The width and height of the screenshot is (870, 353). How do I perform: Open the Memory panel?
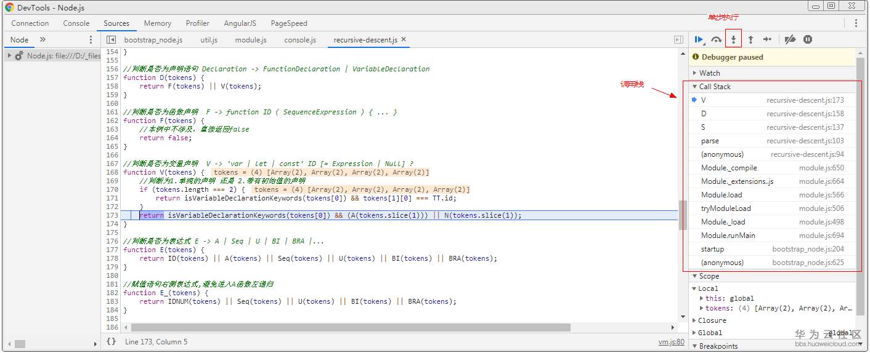(x=158, y=23)
